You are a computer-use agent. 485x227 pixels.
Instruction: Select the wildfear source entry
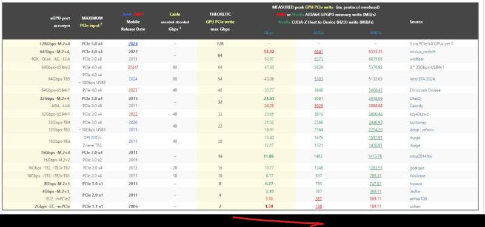pyautogui.click(x=416, y=59)
